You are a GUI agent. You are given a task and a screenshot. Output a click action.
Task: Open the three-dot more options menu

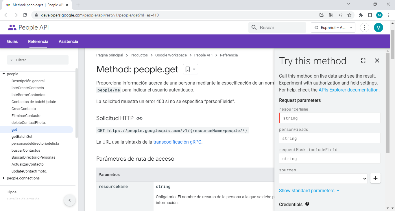click(365, 27)
